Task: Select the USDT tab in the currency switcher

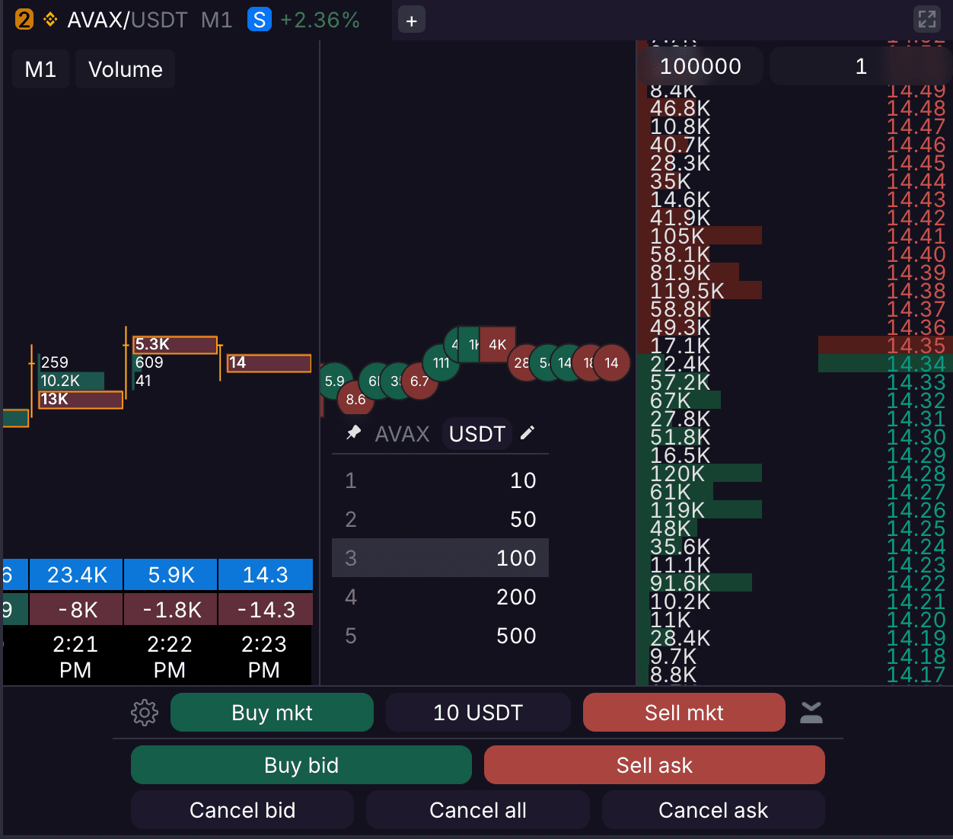Action: tap(476, 433)
